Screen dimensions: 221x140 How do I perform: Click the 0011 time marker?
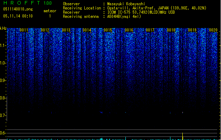pos(24,30)
